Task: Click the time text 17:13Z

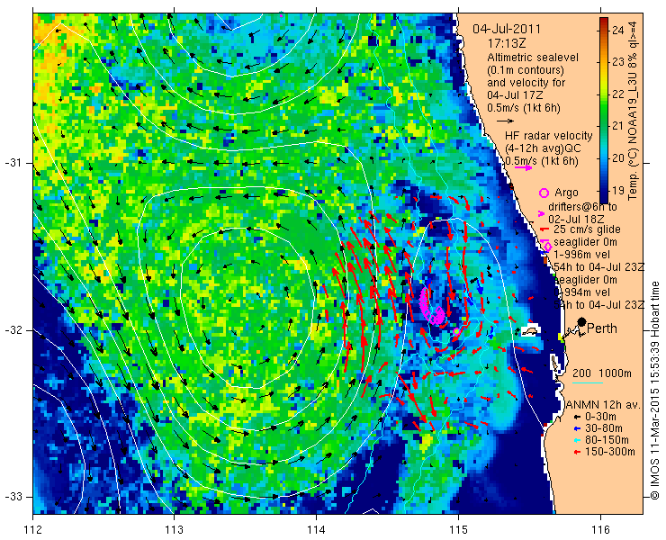Action: 507,44
